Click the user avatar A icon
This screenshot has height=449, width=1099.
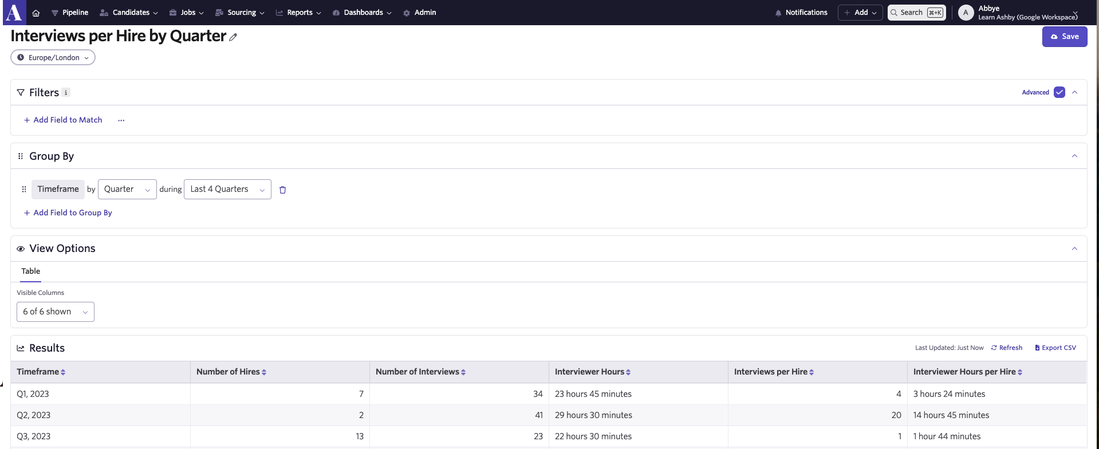966,13
